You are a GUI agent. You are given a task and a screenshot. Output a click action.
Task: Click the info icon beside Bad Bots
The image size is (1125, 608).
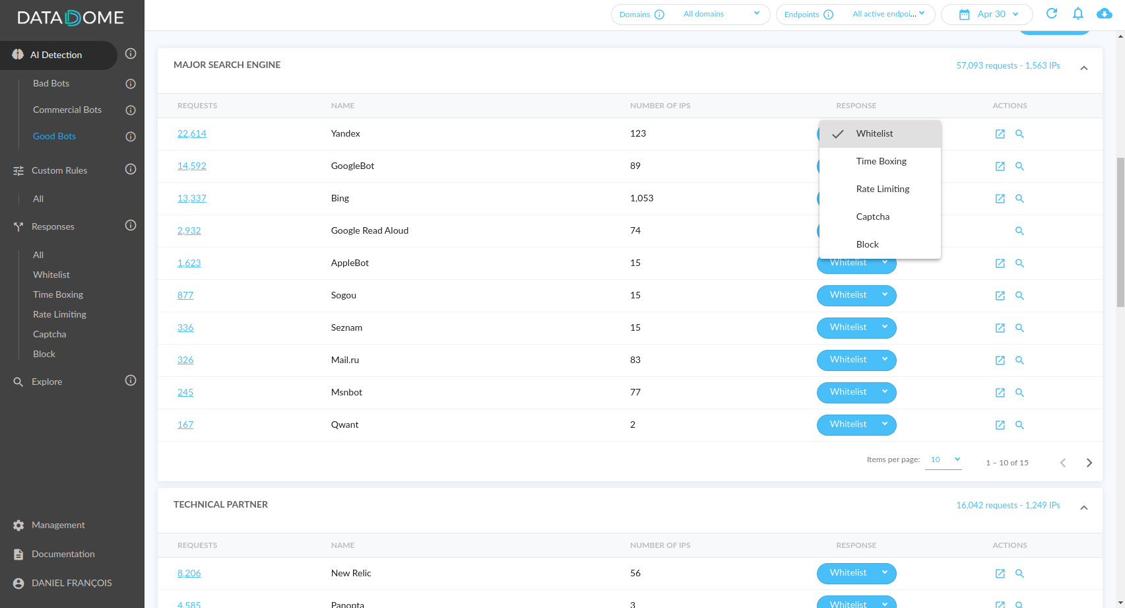click(131, 84)
